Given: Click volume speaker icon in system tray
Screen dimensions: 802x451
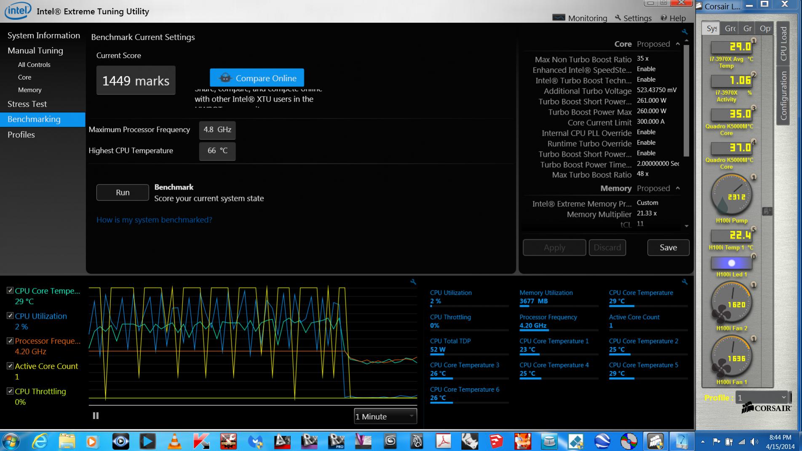Looking at the screenshot, I should pyautogui.click(x=754, y=442).
